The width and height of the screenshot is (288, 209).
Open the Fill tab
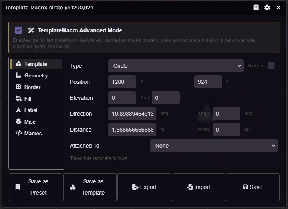click(x=36, y=99)
